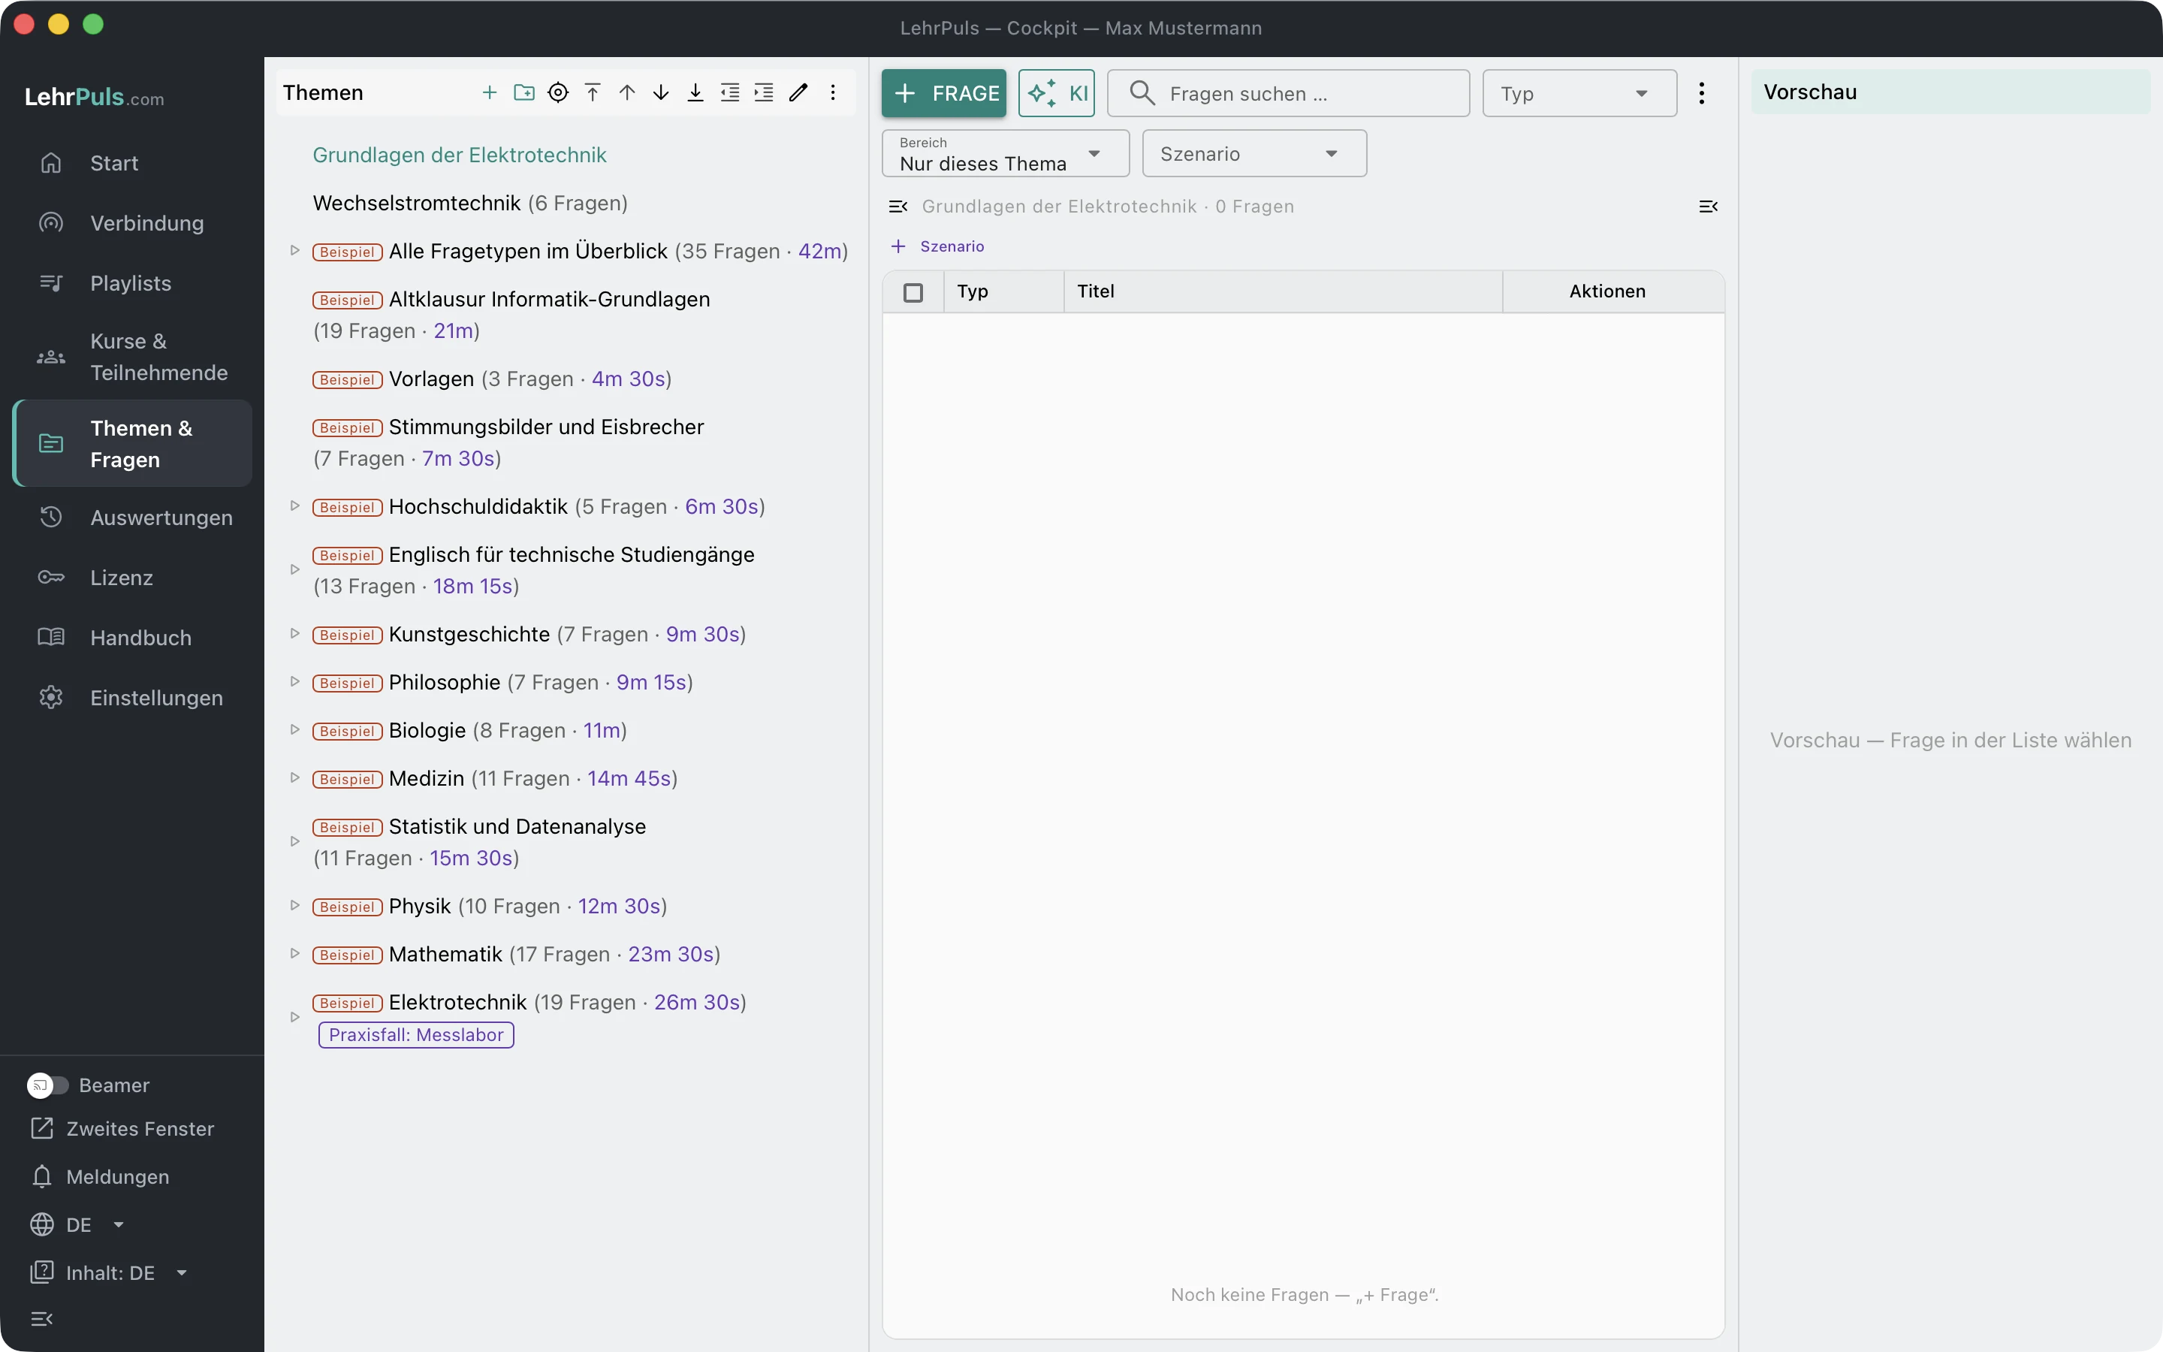Focus the Fragen suchen search field
This screenshot has width=2163, height=1352.
[1288, 93]
